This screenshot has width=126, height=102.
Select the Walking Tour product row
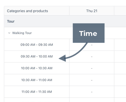coord(65,33)
